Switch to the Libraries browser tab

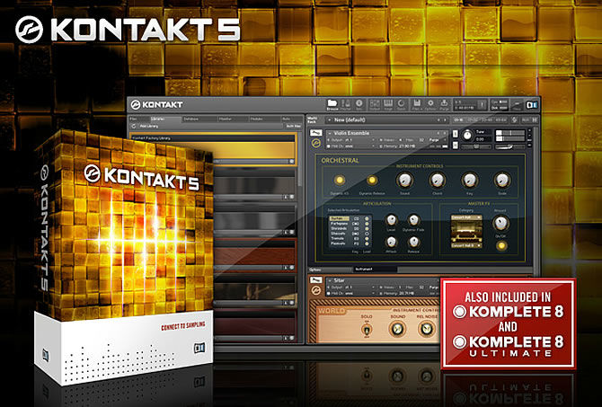click(165, 119)
